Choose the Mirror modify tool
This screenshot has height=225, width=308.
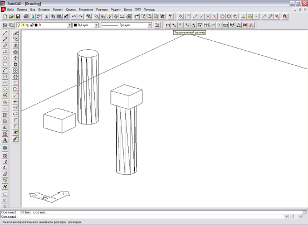tap(16, 45)
